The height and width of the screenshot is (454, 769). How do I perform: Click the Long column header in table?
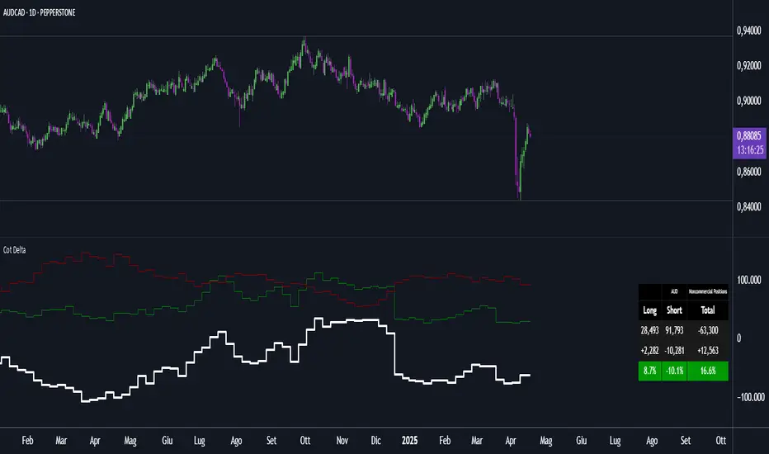coord(650,310)
